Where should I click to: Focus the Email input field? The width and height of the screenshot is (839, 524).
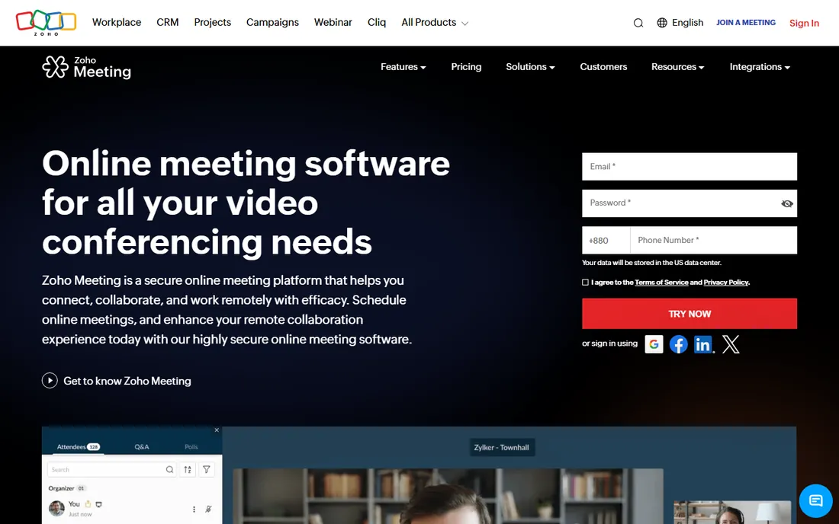pos(690,167)
